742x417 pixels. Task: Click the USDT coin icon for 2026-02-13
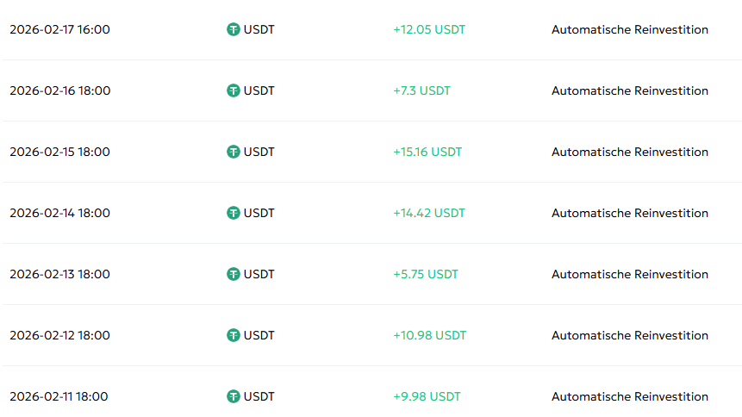point(233,274)
